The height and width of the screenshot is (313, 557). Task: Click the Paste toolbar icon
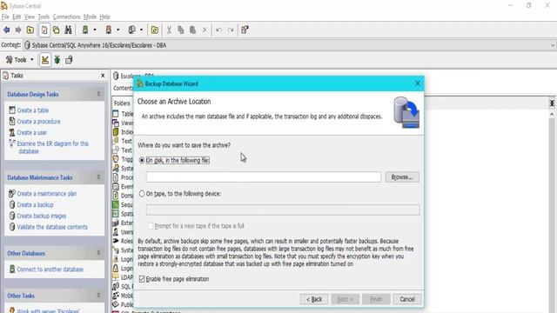[192, 30]
